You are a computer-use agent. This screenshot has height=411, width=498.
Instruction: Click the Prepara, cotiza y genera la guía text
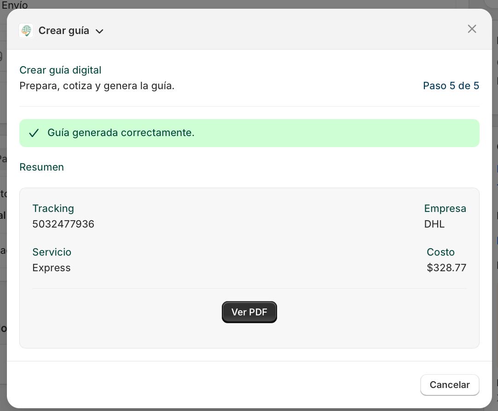(x=97, y=86)
